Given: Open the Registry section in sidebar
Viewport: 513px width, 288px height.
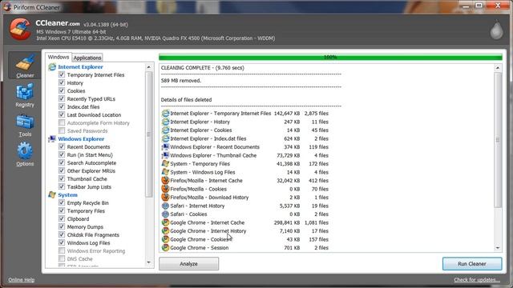Looking at the screenshot, I should (25, 95).
